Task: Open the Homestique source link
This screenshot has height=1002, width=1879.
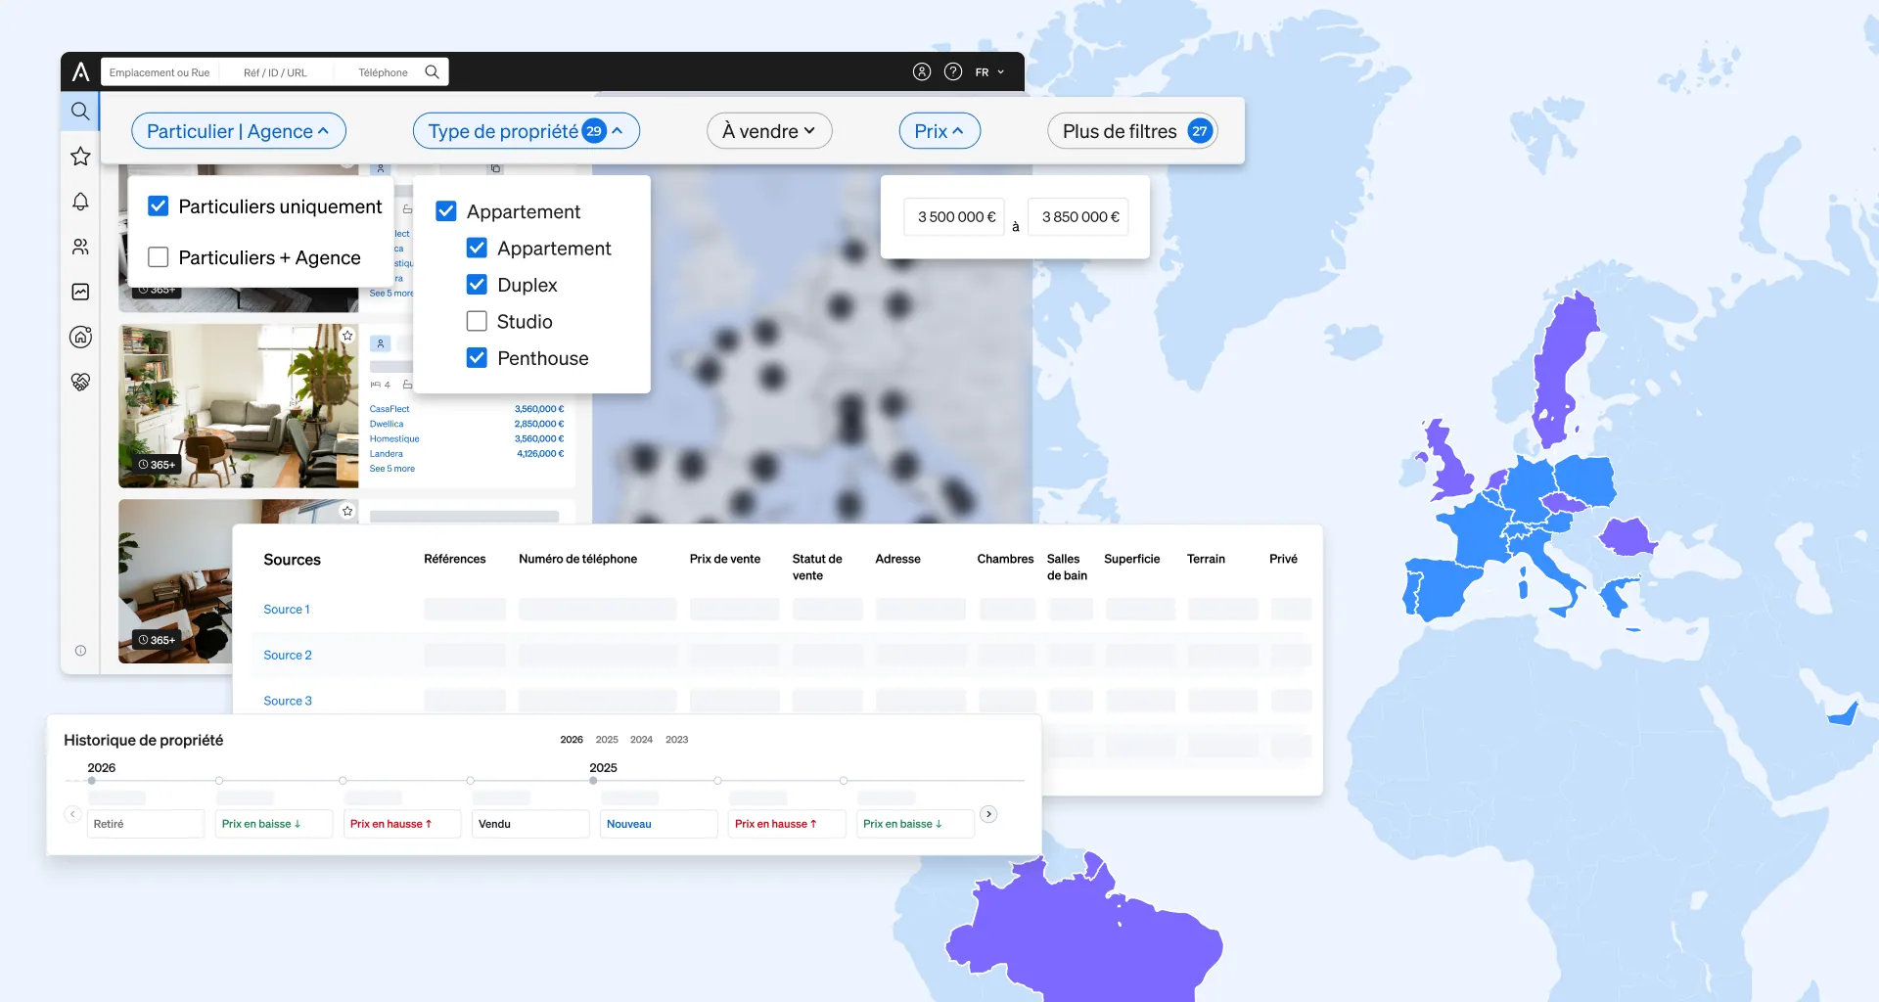Action: (394, 438)
